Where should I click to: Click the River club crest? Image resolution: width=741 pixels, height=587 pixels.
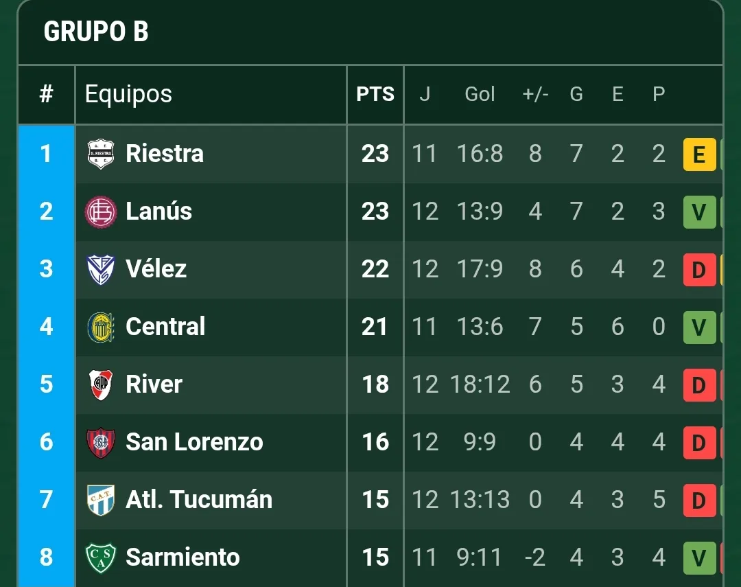tap(100, 384)
